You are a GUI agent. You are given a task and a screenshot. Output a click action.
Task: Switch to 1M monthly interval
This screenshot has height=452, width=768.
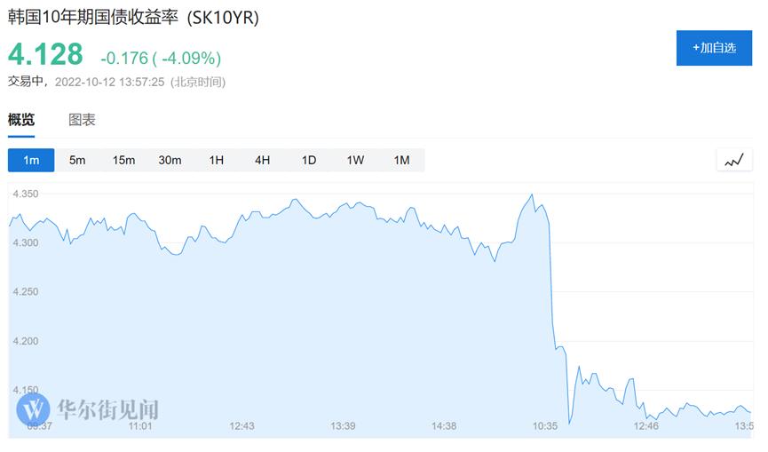[x=401, y=160]
